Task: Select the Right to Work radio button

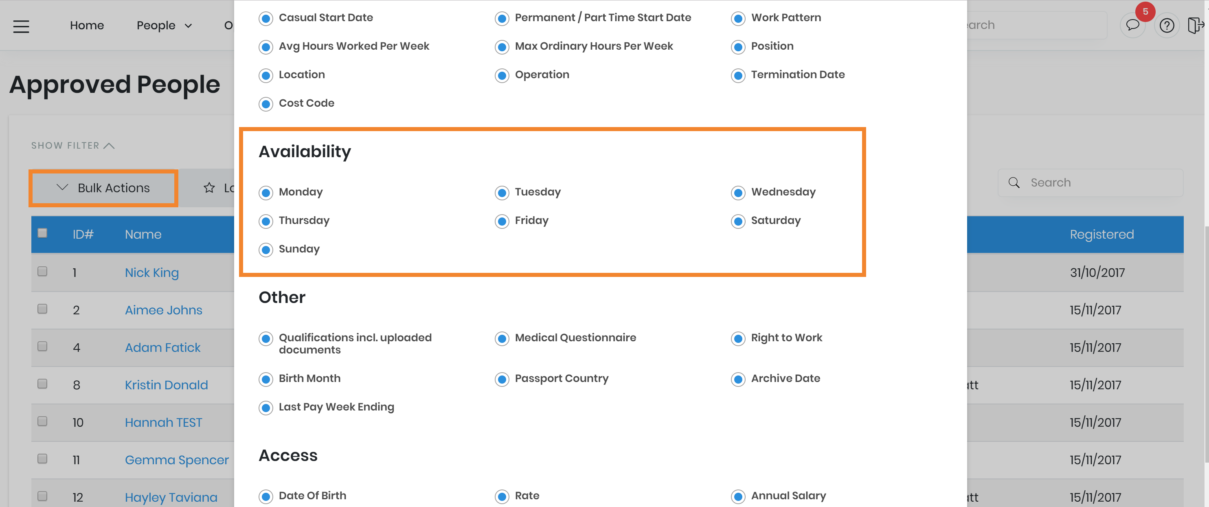Action: tap(738, 338)
